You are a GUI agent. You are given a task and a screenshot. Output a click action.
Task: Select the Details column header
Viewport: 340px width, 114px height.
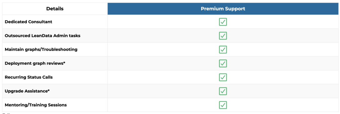pos(55,9)
